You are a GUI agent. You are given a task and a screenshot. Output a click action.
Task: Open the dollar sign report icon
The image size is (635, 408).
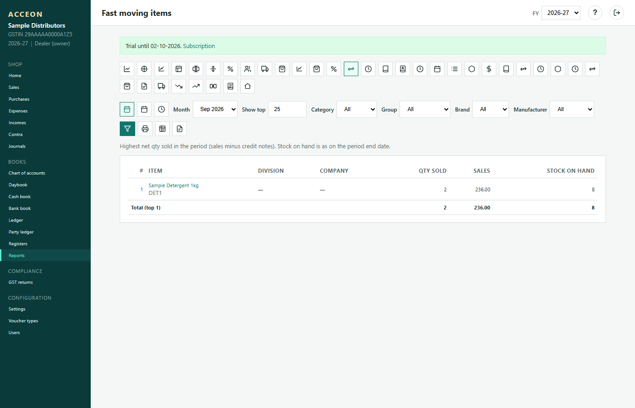(489, 69)
